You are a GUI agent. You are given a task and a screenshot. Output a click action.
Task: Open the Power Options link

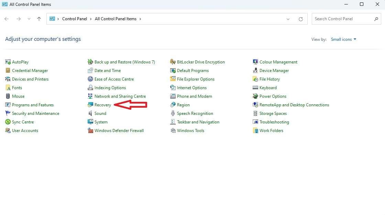[x=273, y=96]
